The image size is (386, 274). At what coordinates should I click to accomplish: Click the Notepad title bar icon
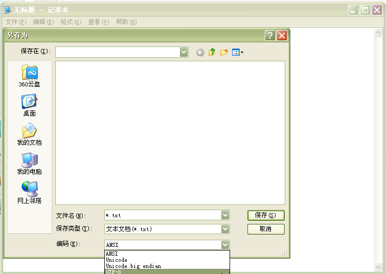pos(8,10)
